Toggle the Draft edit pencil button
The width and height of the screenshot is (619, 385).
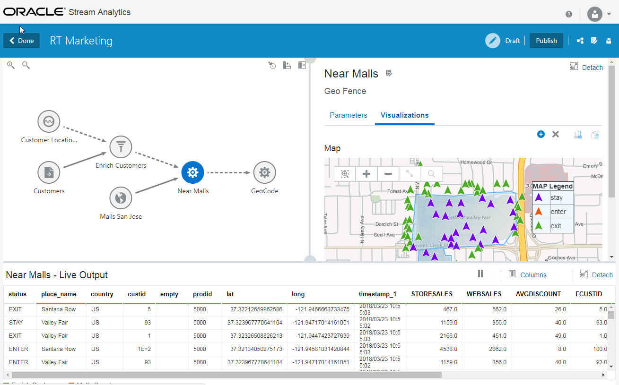point(492,41)
